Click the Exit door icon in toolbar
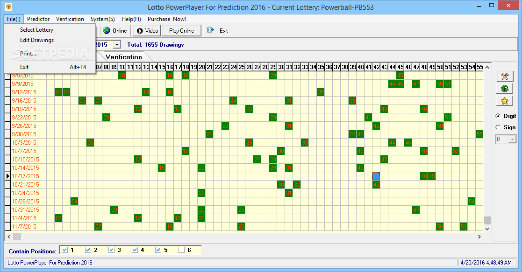The image size is (522, 272). [x=210, y=30]
